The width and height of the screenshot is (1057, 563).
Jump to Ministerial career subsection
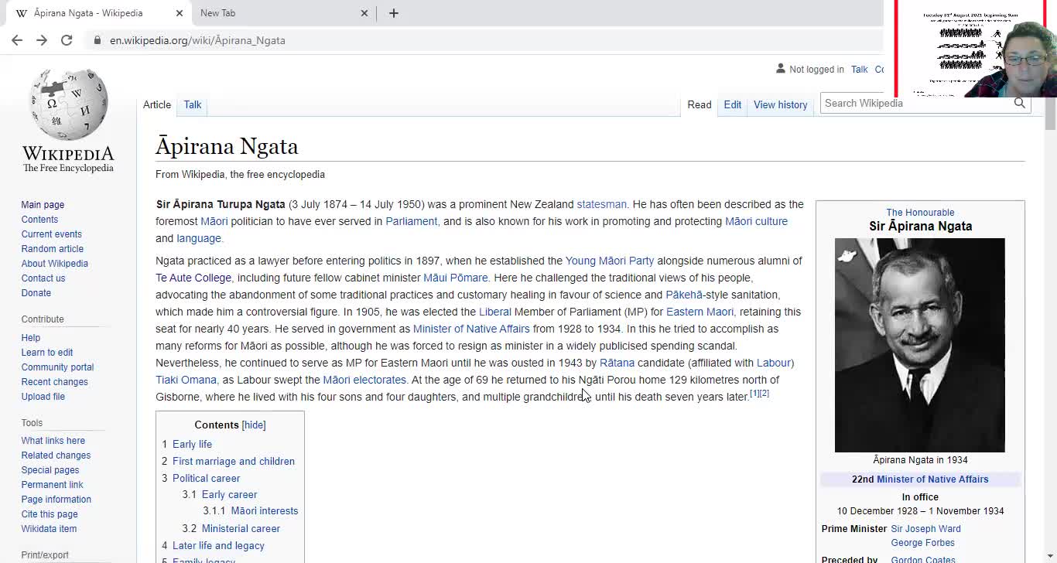pos(241,528)
